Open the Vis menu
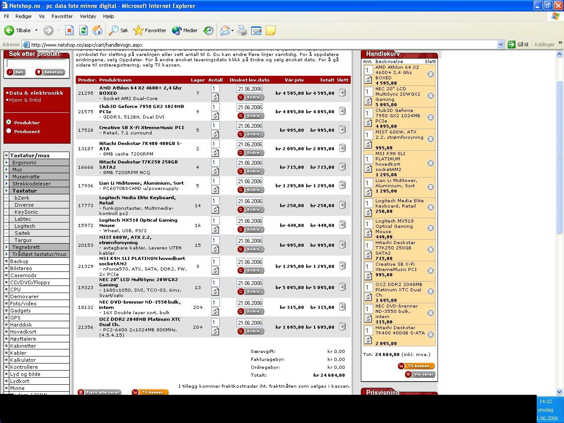 (42, 16)
